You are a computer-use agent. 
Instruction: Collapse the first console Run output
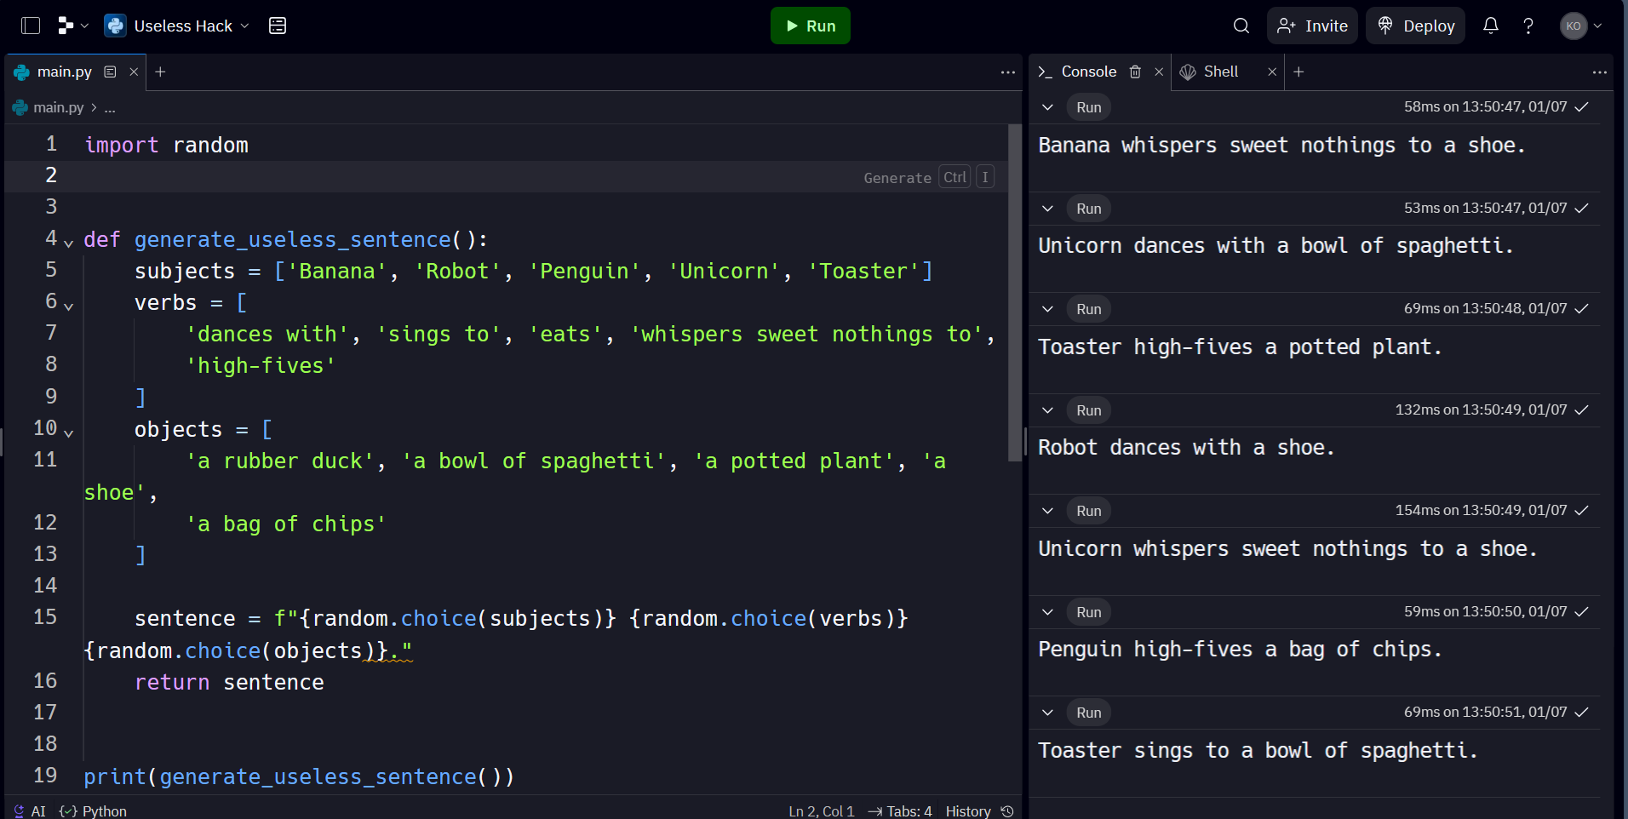coord(1048,107)
